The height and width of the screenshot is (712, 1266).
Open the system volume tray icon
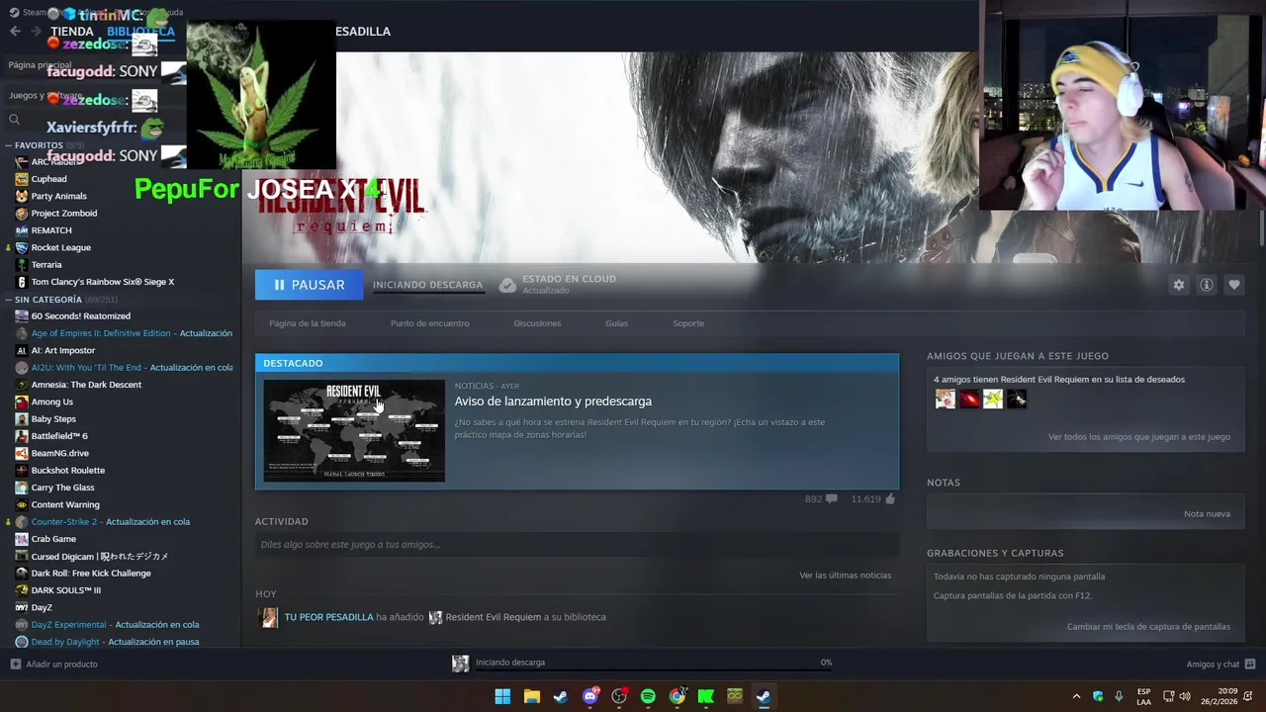tap(1185, 696)
